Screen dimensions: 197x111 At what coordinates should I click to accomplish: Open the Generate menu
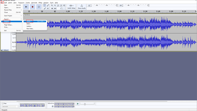[x=34, y=3]
